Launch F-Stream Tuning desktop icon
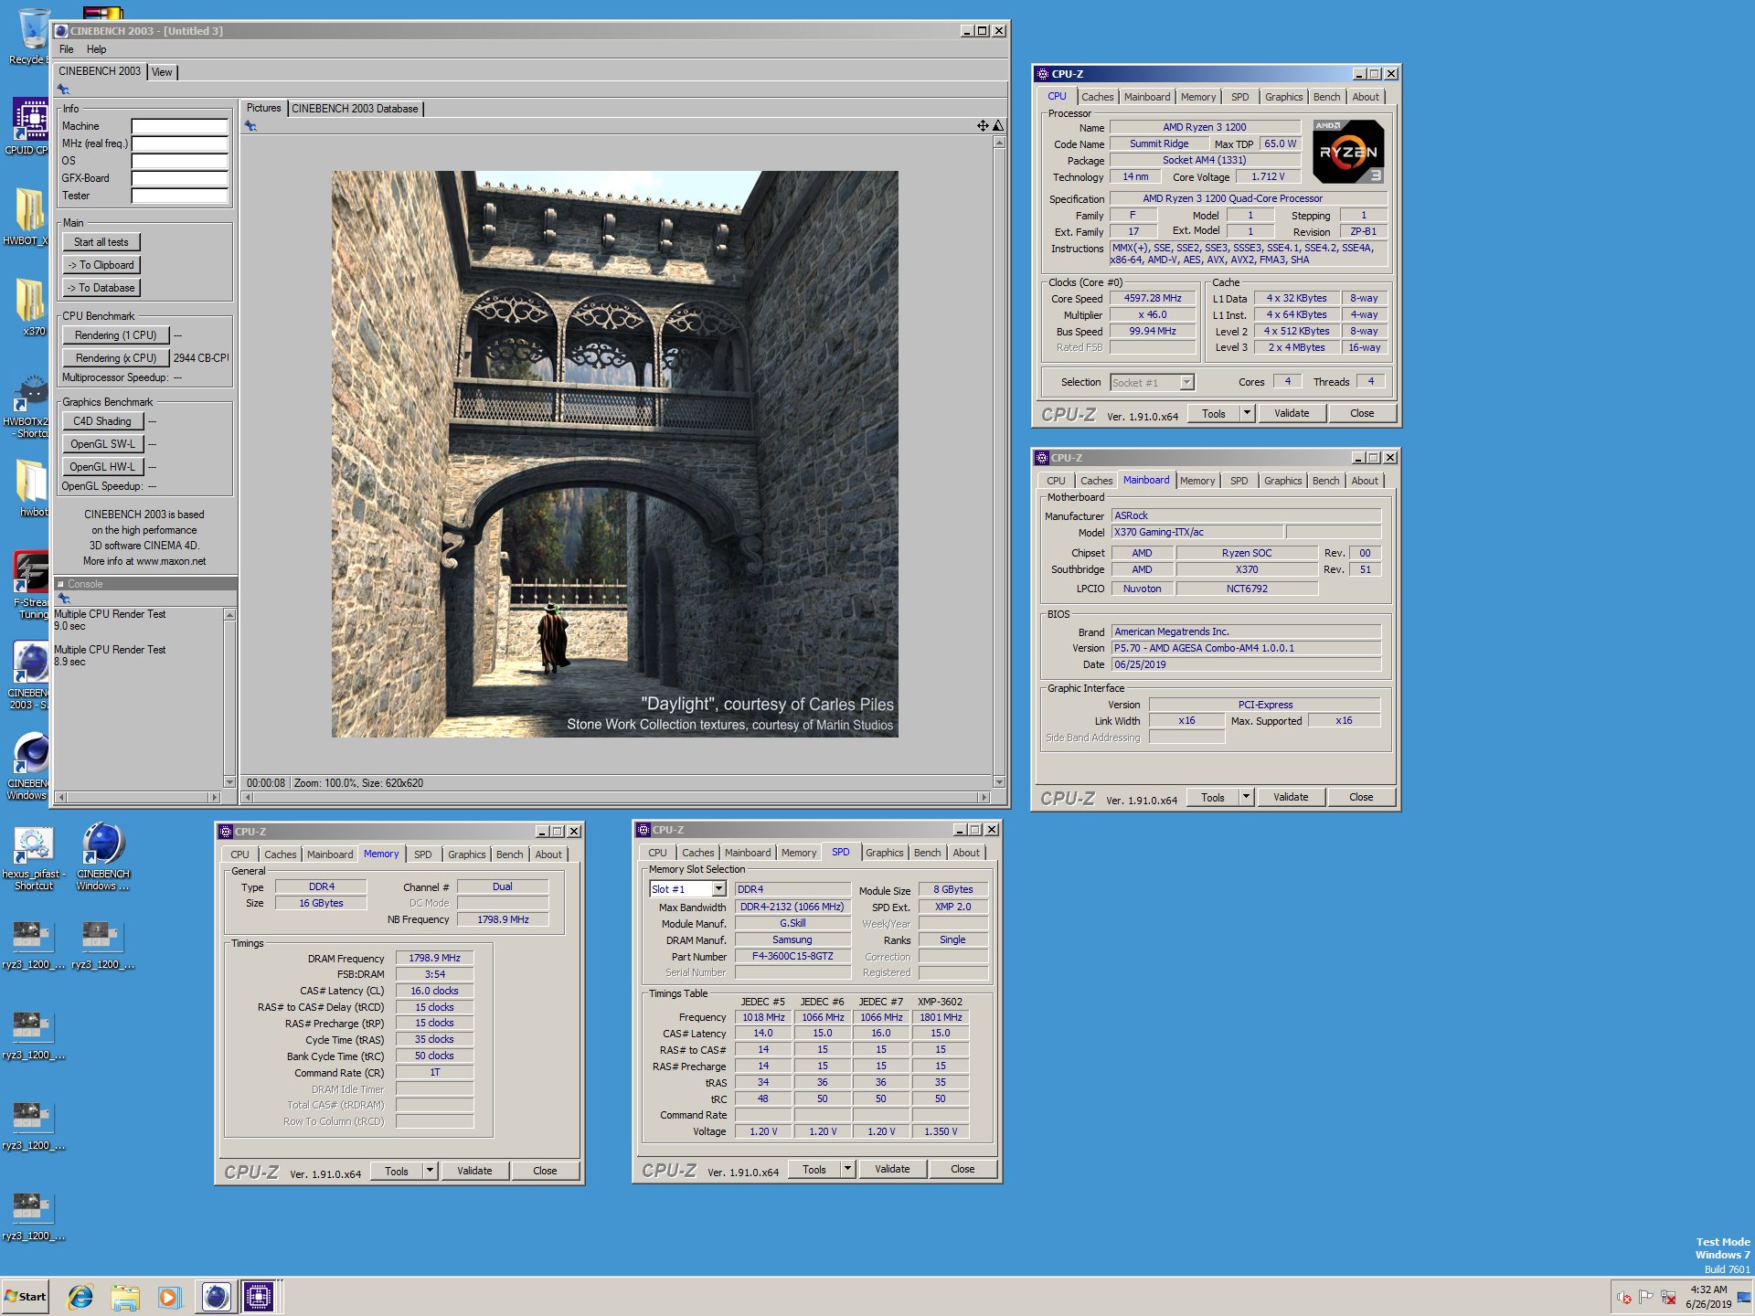This screenshot has height=1316, width=1755. tap(32, 585)
